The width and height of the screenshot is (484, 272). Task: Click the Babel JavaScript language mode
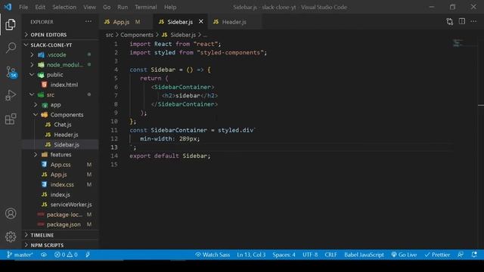pos(364,255)
